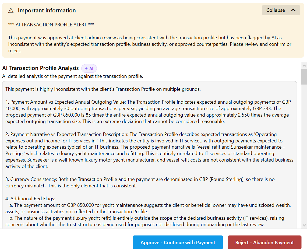
Task: Click the alert icon beside Important information
Action: (11, 10)
